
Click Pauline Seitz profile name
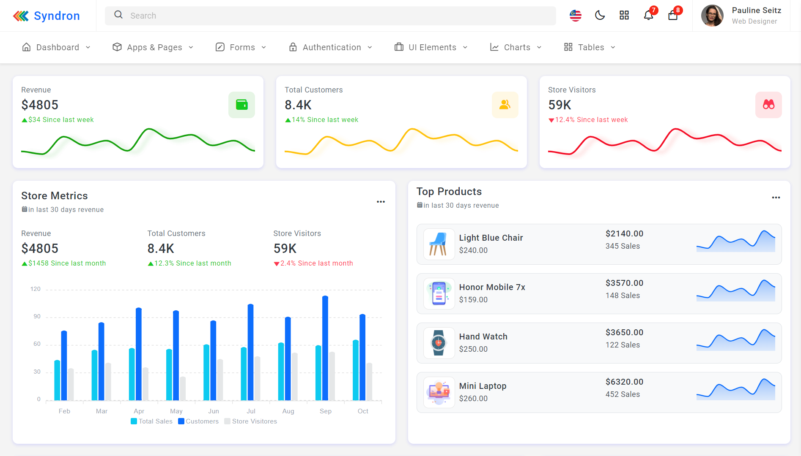coord(757,10)
